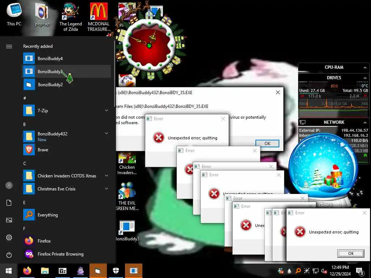Click the # group header
This screenshot has height=278, width=371.
(25, 98)
